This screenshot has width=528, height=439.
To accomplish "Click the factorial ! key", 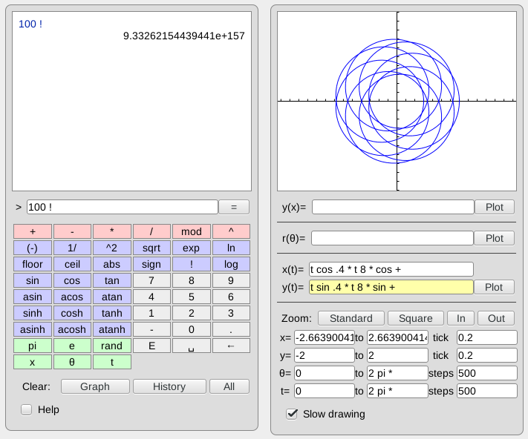I will point(192,264).
